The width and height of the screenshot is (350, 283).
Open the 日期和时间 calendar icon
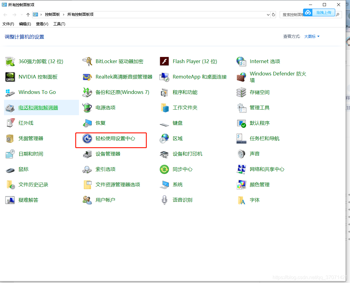10,154
